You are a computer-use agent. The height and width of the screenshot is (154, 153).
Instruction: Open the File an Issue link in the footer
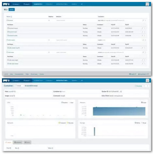[x=34, y=74]
